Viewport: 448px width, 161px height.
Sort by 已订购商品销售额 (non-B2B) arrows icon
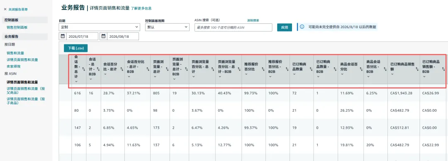[x=417, y=69]
